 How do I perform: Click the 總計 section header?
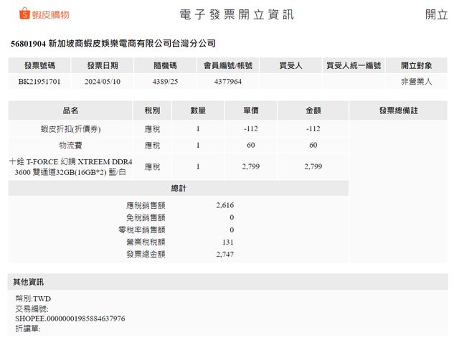(x=179, y=188)
